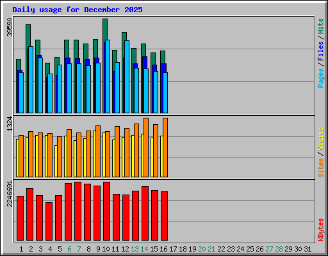Select the Pages legend label

point(321,78)
